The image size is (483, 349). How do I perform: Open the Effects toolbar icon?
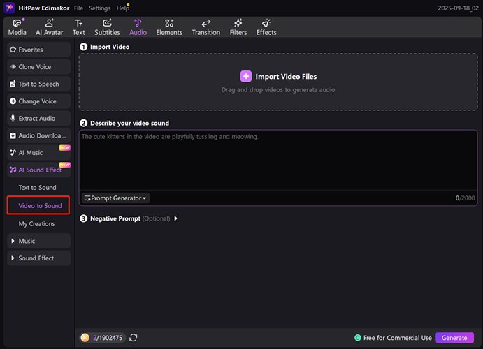point(266,24)
